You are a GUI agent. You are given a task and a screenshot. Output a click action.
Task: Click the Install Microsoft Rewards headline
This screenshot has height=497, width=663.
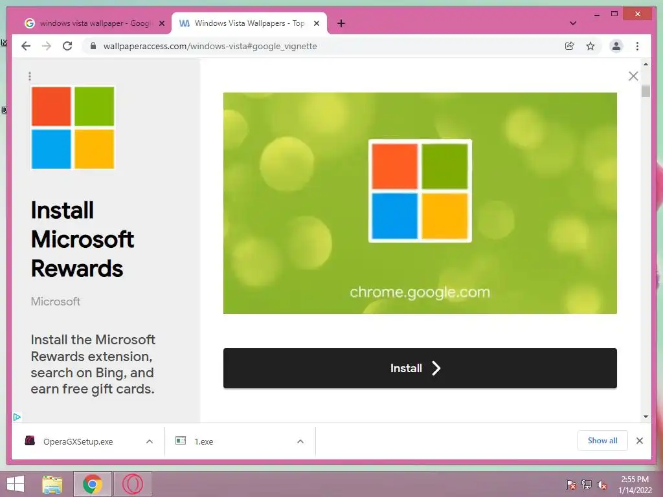tap(82, 239)
